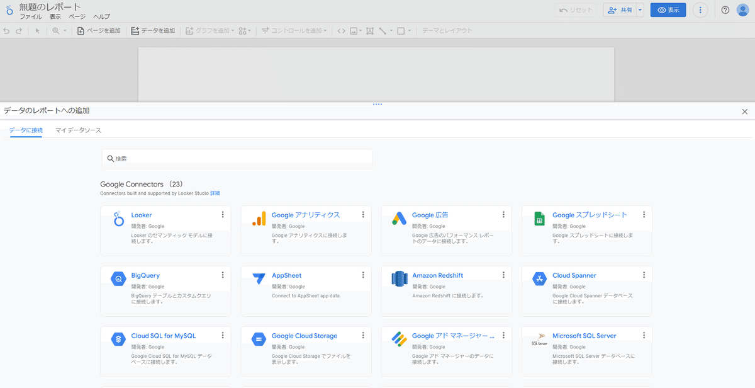
Task: Open the ヘルプ menu
Action: pyautogui.click(x=101, y=17)
